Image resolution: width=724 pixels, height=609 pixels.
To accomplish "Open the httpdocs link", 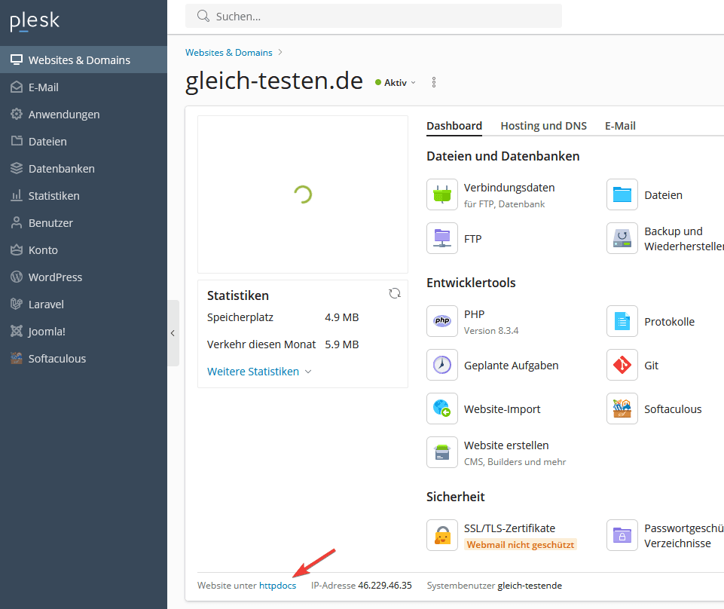I will click(x=277, y=586).
